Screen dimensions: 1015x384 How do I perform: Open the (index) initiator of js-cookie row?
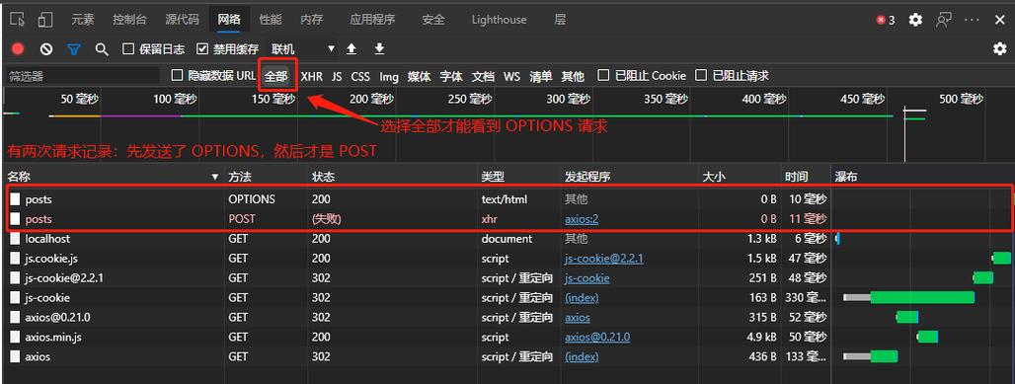(x=582, y=298)
